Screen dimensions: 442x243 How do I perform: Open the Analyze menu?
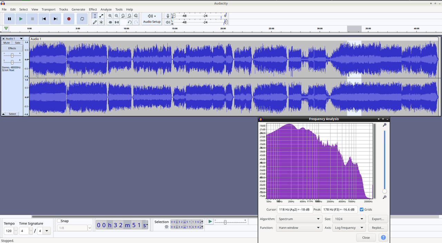106,9
